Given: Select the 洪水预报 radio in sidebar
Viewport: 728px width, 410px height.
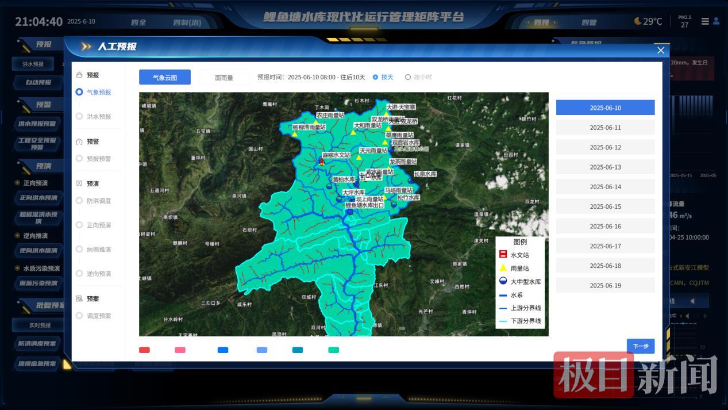Looking at the screenshot, I should tap(80, 116).
